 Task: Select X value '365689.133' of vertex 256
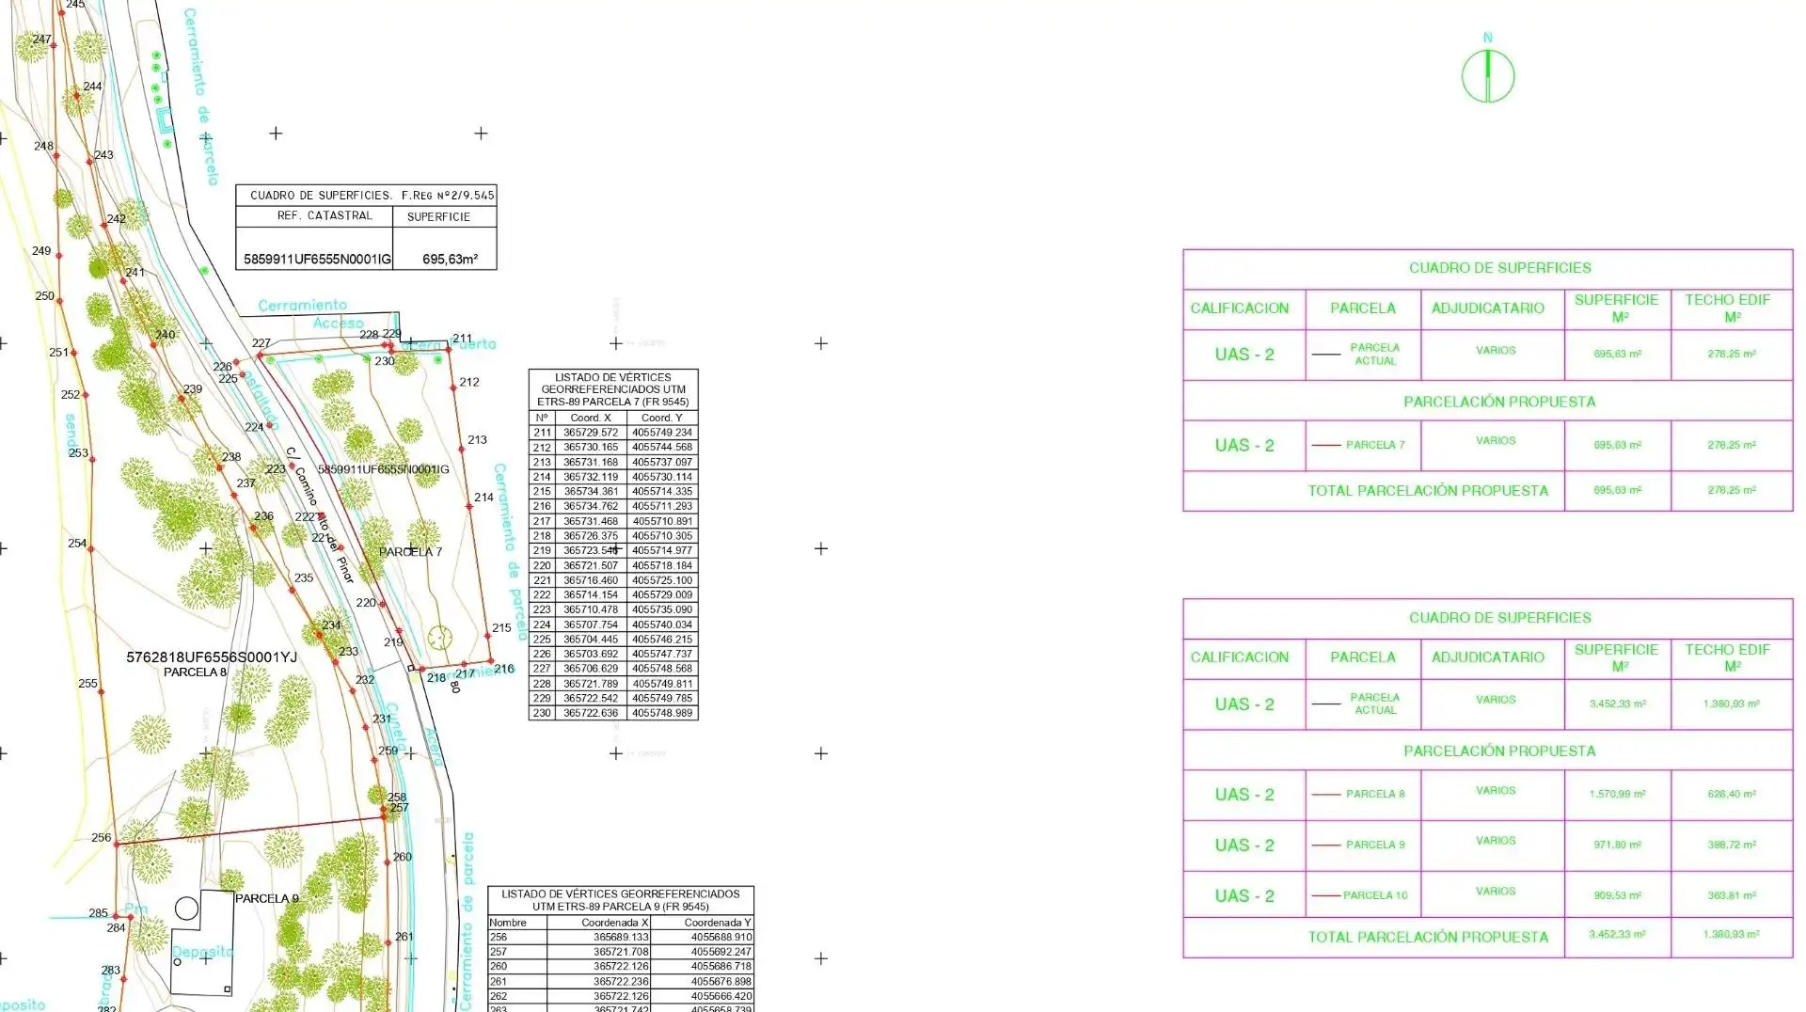(x=621, y=937)
